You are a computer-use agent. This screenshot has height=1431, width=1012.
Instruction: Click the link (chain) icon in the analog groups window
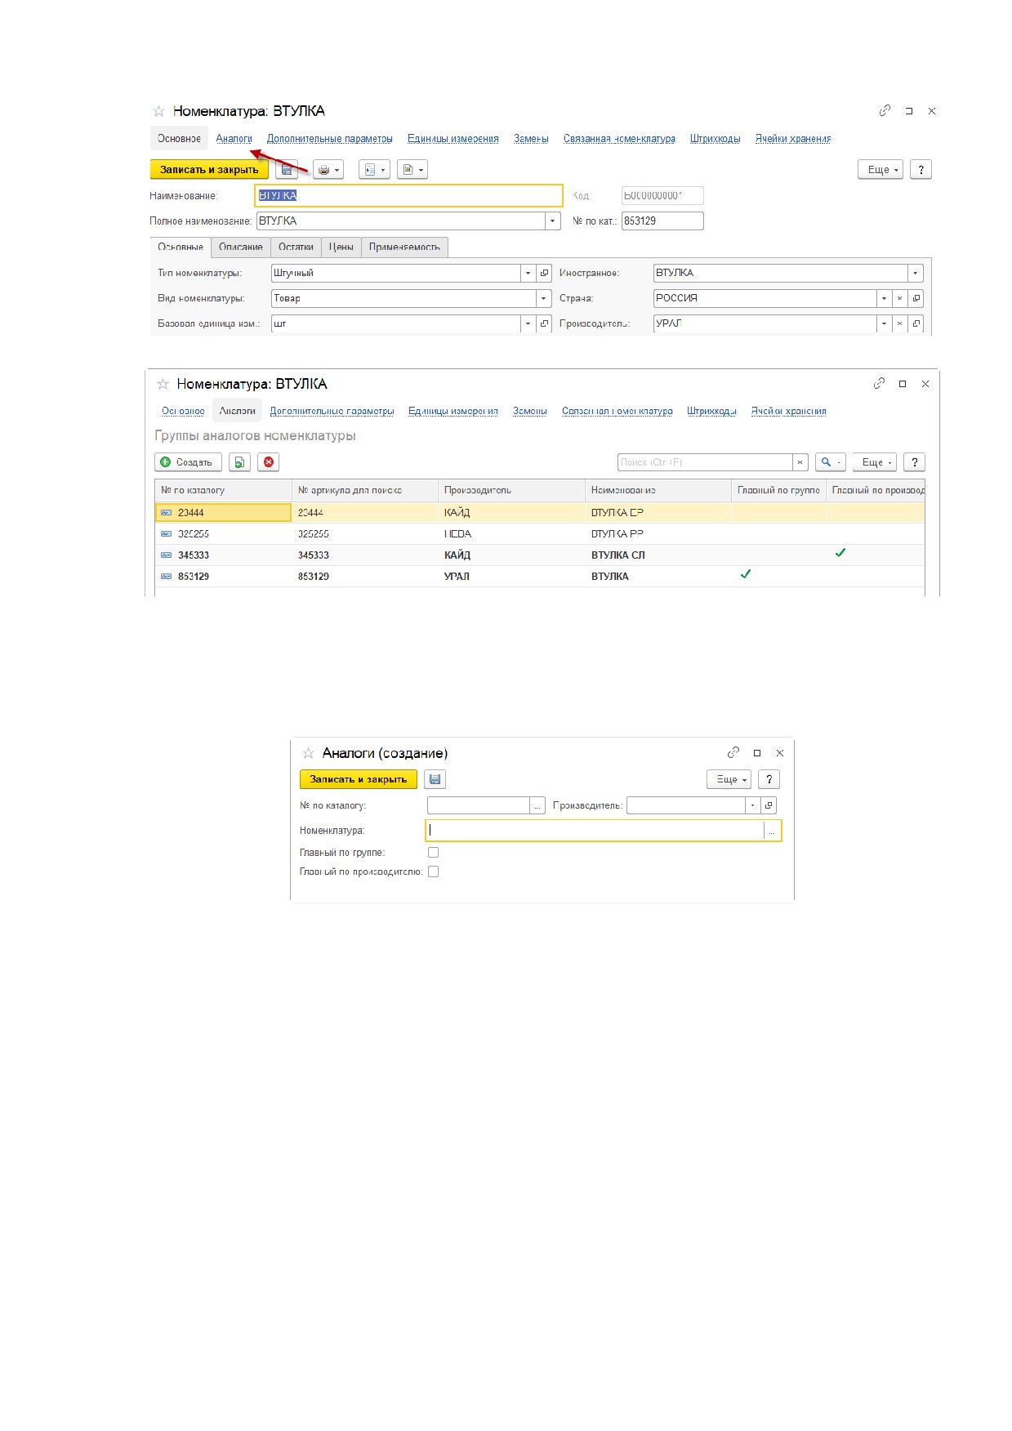[x=879, y=383]
